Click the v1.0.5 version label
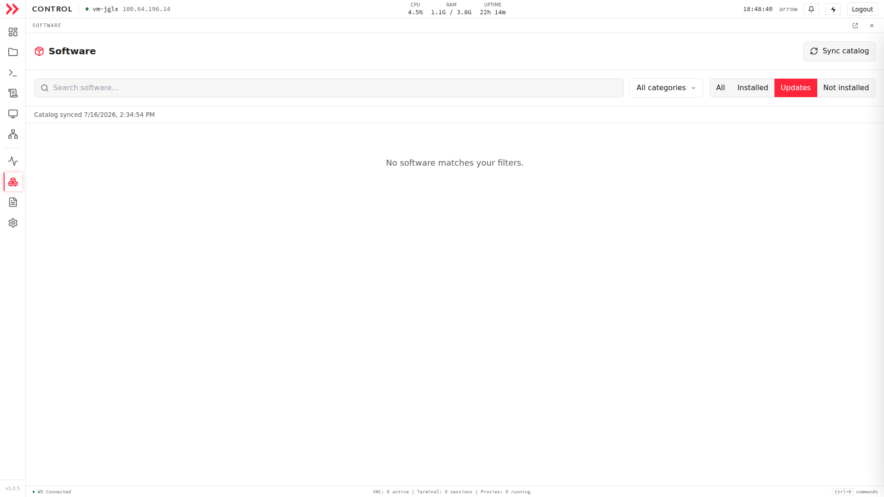Screen dimensions: 884x497 pyautogui.click(x=12, y=489)
